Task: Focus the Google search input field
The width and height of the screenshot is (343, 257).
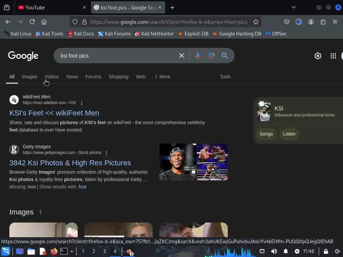Action: coord(118,56)
